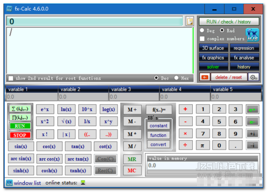
Task: Click the red backspace arrow button
Action: pos(205,77)
